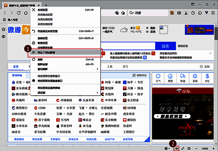
Task: Choose 'Duplicate tab' Ctrl+Shift+K menu entry
Action: [x=65, y=38]
